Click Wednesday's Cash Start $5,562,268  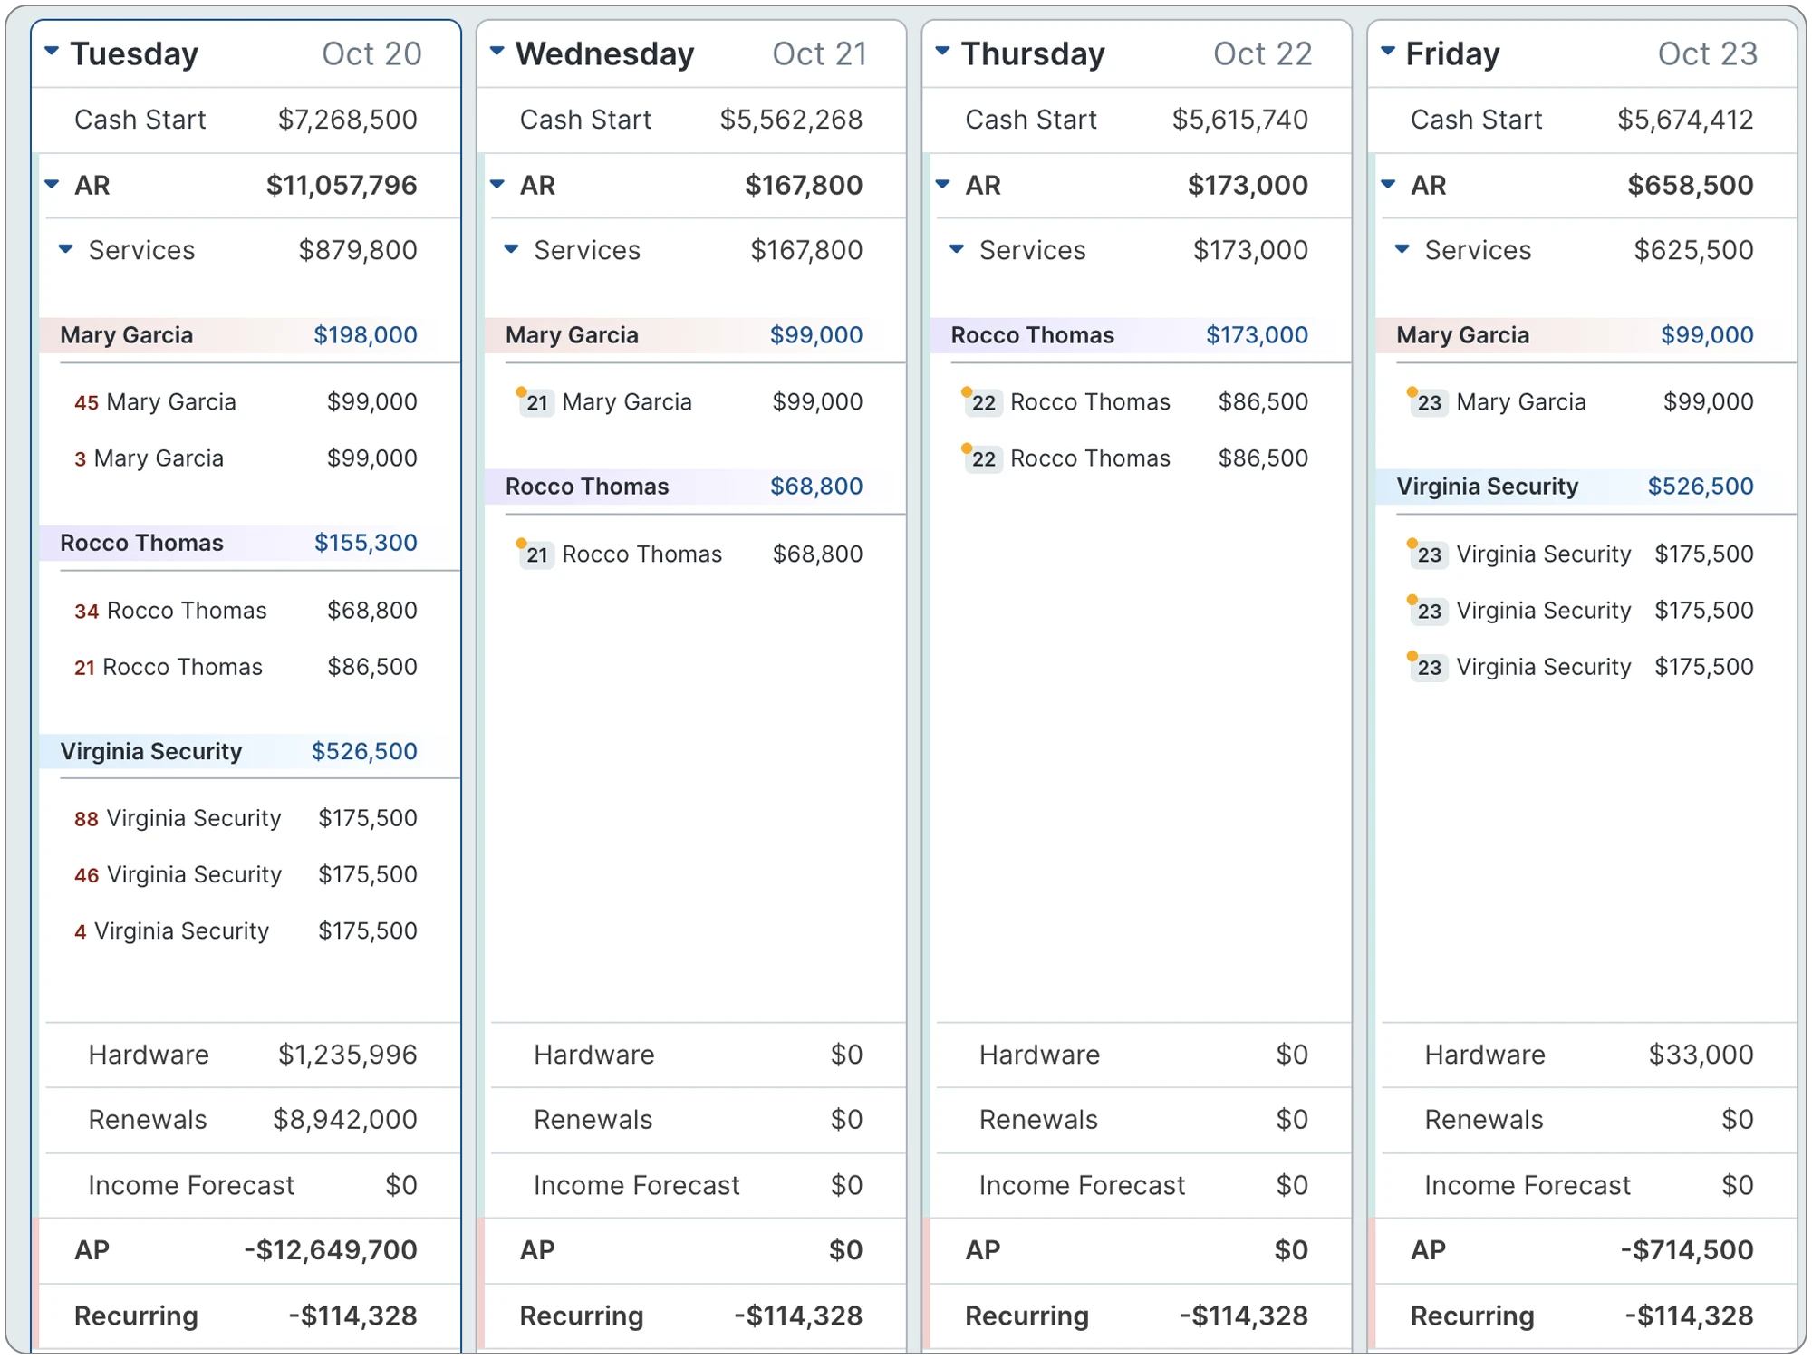692,120
